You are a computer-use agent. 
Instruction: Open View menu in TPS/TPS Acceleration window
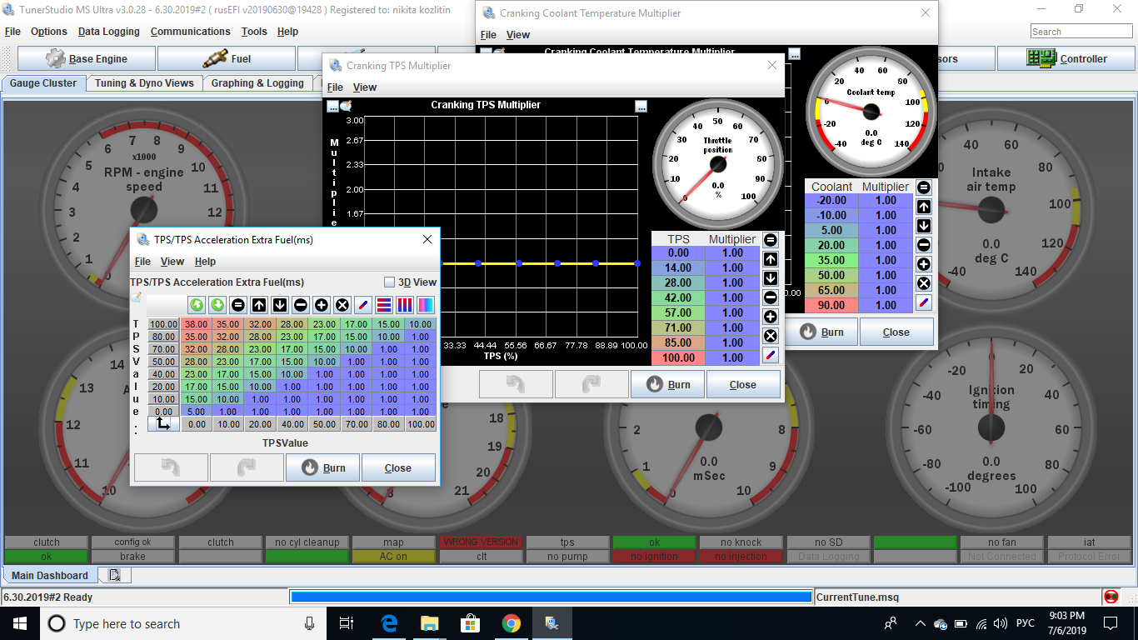172,262
